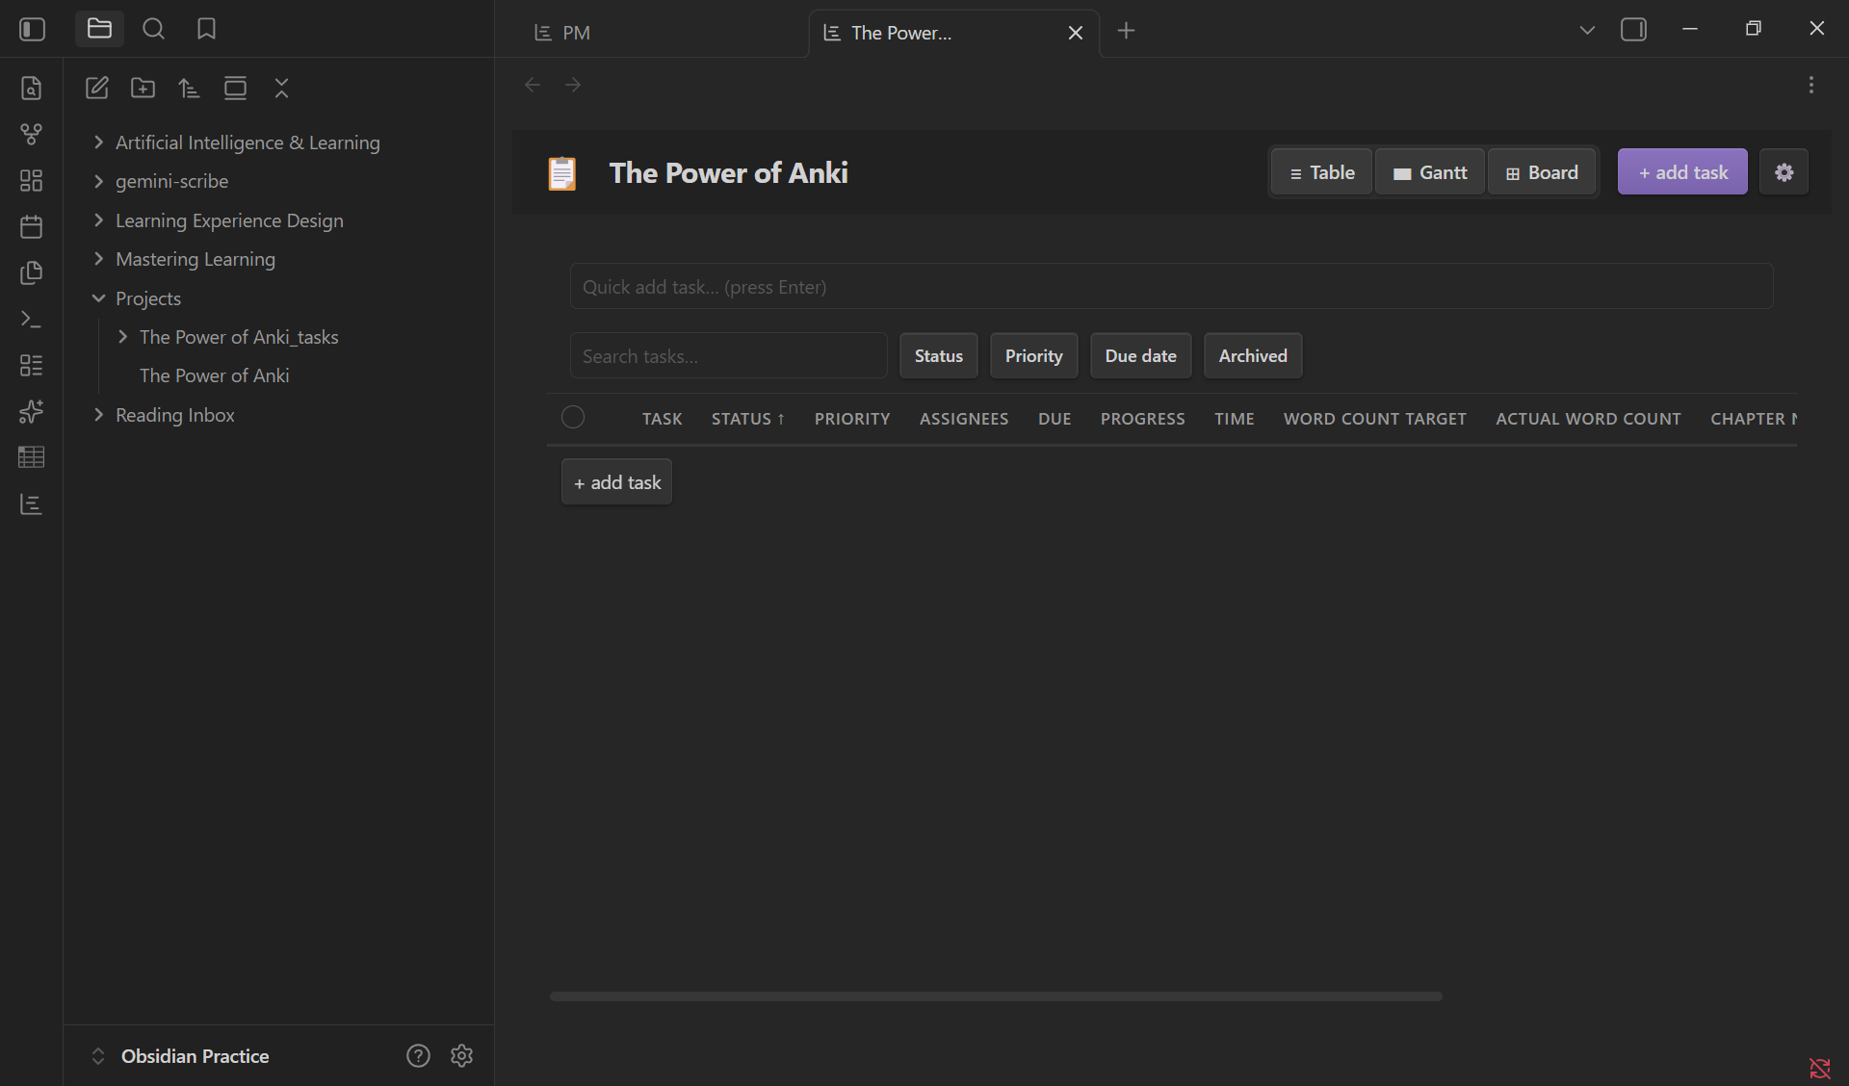Create a new note with pencil icon
Screen dimensions: 1849x1086
tap(96, 88)
